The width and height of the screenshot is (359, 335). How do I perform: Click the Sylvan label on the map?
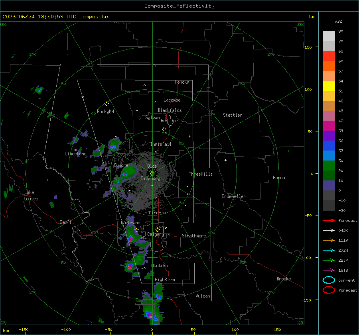pos(152,118)
